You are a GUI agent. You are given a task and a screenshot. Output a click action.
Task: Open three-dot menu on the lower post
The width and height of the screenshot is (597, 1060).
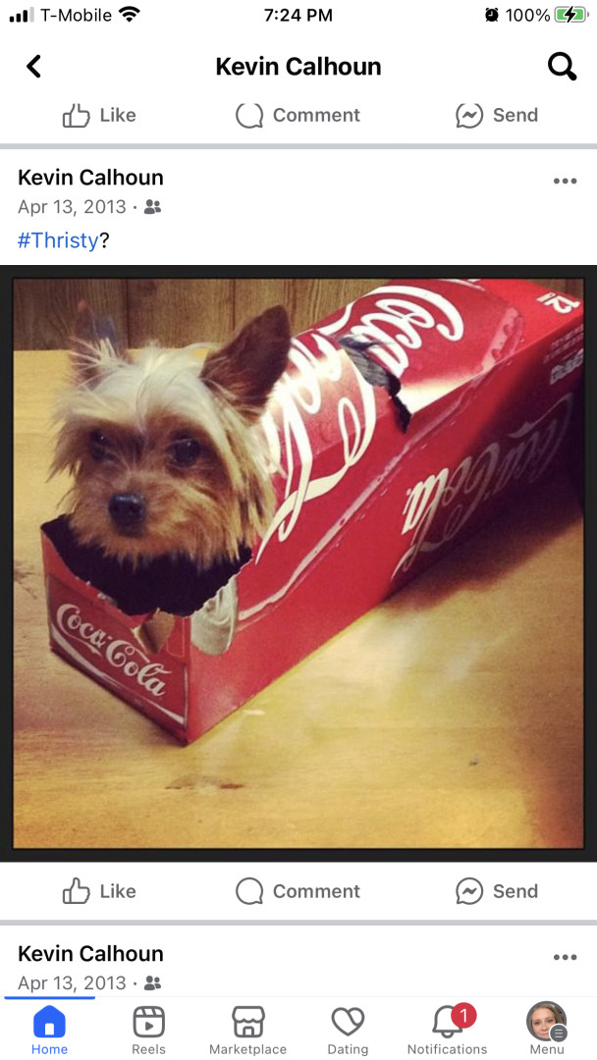tap(565, 957)
